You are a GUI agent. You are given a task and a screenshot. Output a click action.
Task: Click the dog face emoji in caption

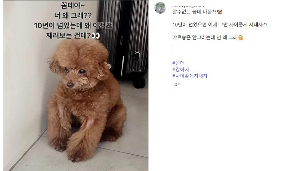(x=220, y=12)
